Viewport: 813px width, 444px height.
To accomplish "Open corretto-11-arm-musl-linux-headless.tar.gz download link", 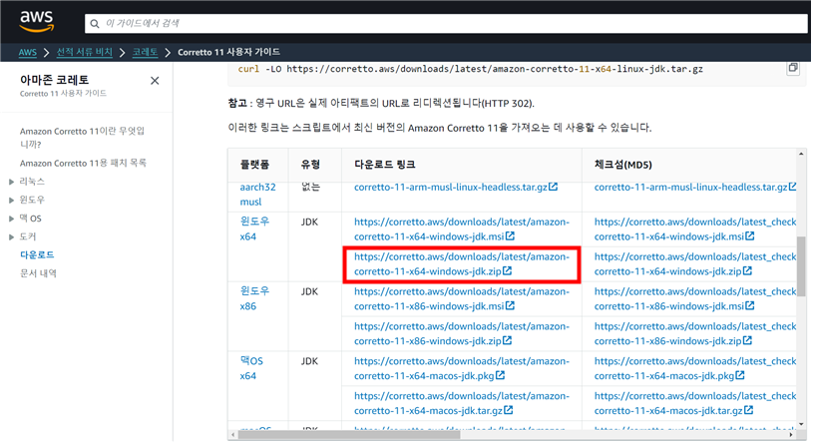I will click(x=456, y=187).
